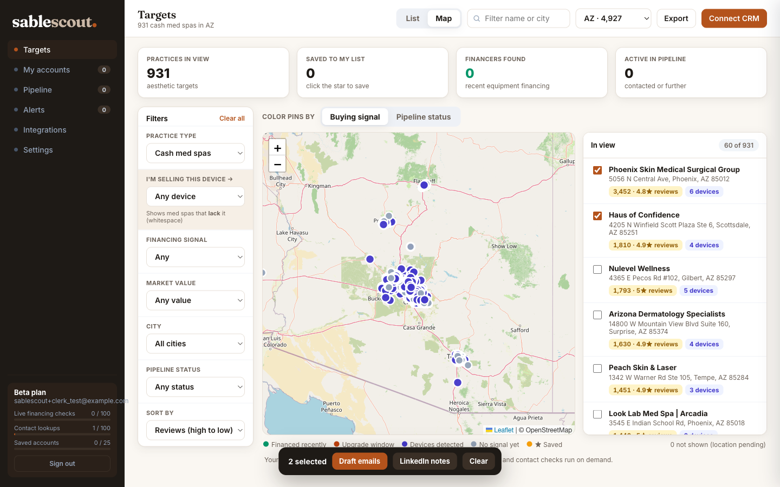
Task: Open the AZ state selector dropdown
Action: pos(613,18)
